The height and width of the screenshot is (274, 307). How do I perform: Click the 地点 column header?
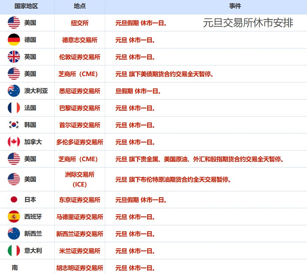(79, 6)
